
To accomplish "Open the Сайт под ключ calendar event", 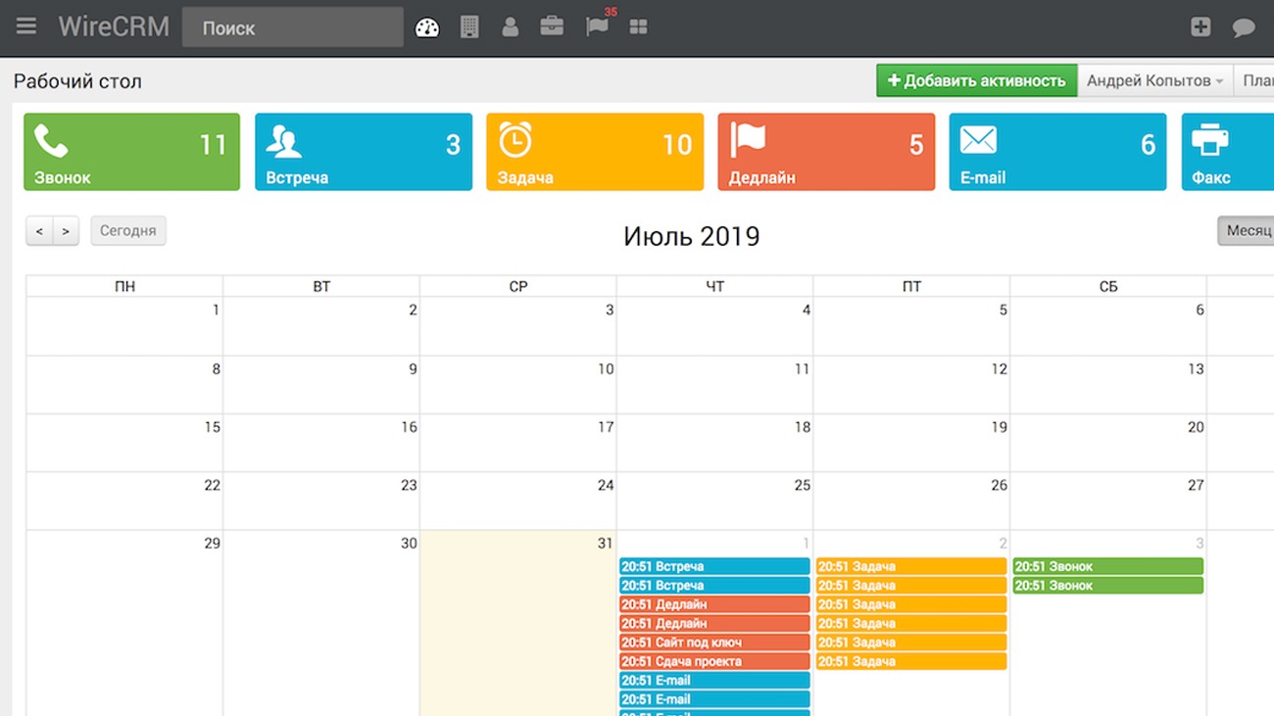I will (x=714, y=643).
